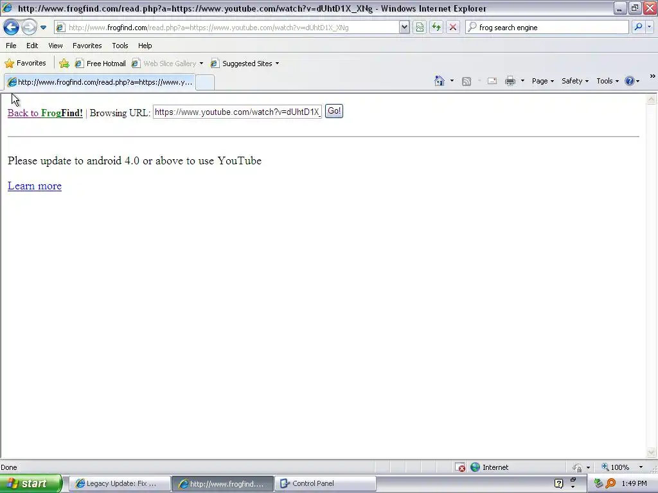Screen dimensions: 658x493
Task: Open Favorites center star button
Action: point(25,64)
